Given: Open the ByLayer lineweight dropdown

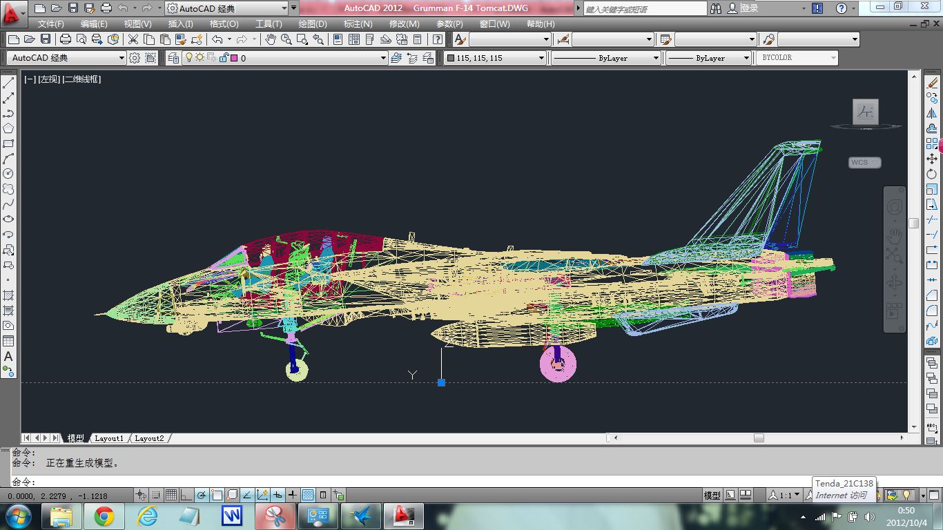Looking at the screenshot, I should [708, 58].
